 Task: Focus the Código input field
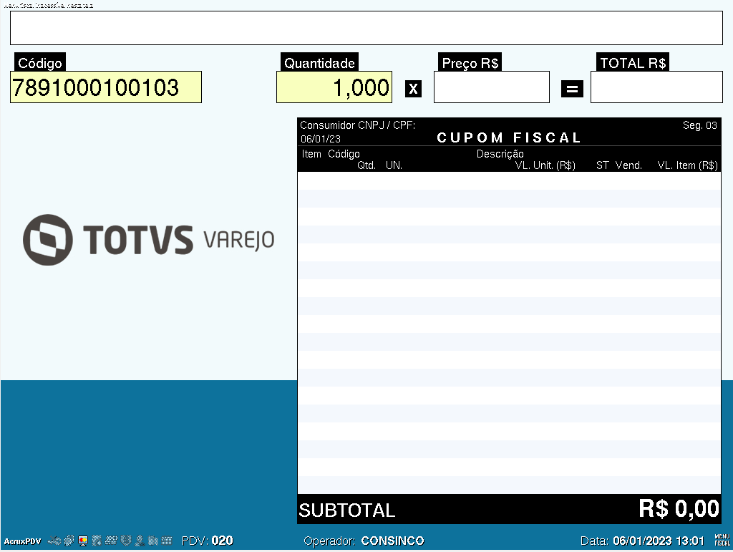106,87
